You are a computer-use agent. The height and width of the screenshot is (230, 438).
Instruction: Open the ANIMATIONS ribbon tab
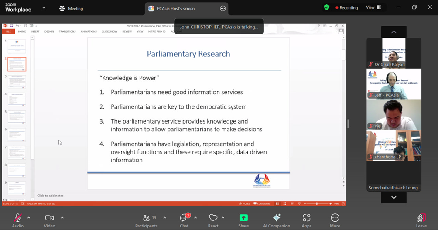(89, 31)
